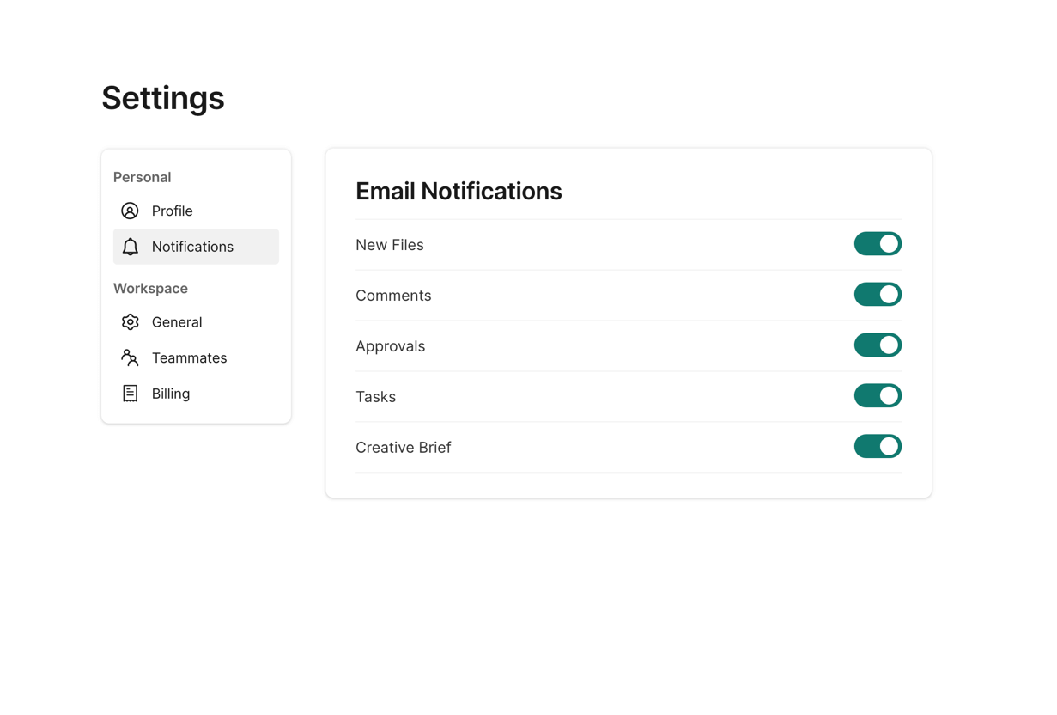The height and width of the screenshot is (715, 1057).
Task: Click the New Files row label
Action: point(390,245)
